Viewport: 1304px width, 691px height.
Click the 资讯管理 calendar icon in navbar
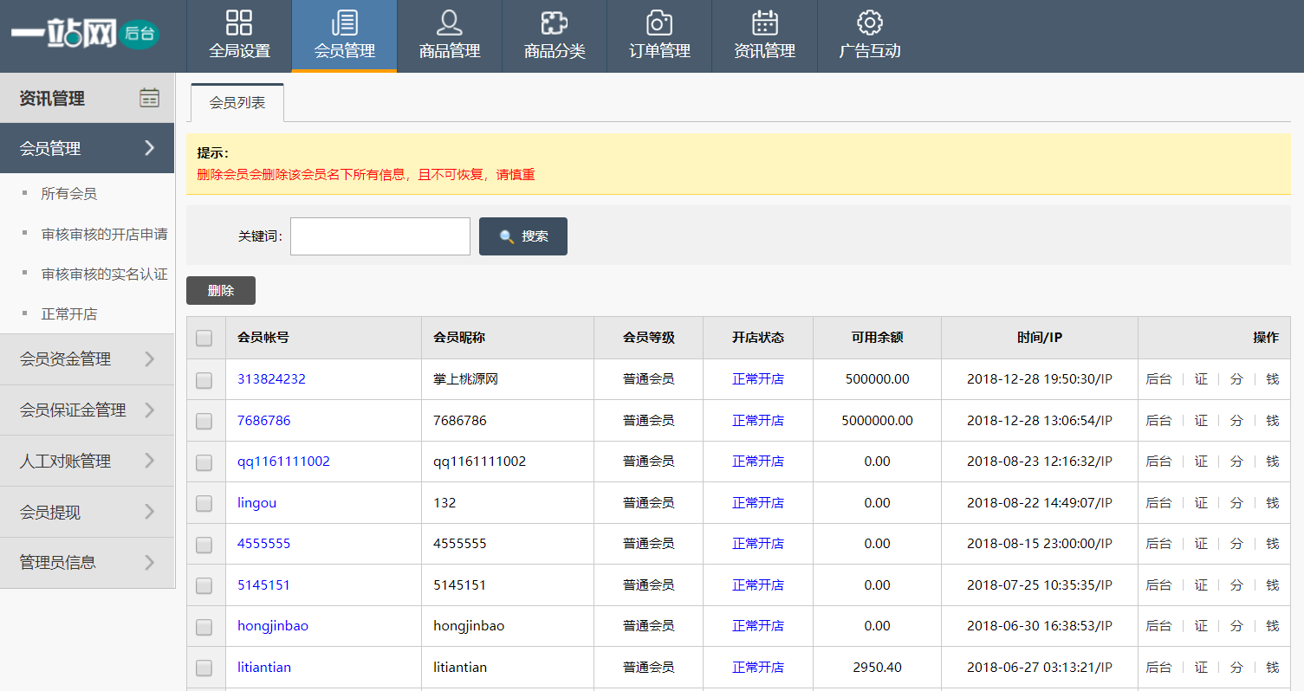coord(764,23)
